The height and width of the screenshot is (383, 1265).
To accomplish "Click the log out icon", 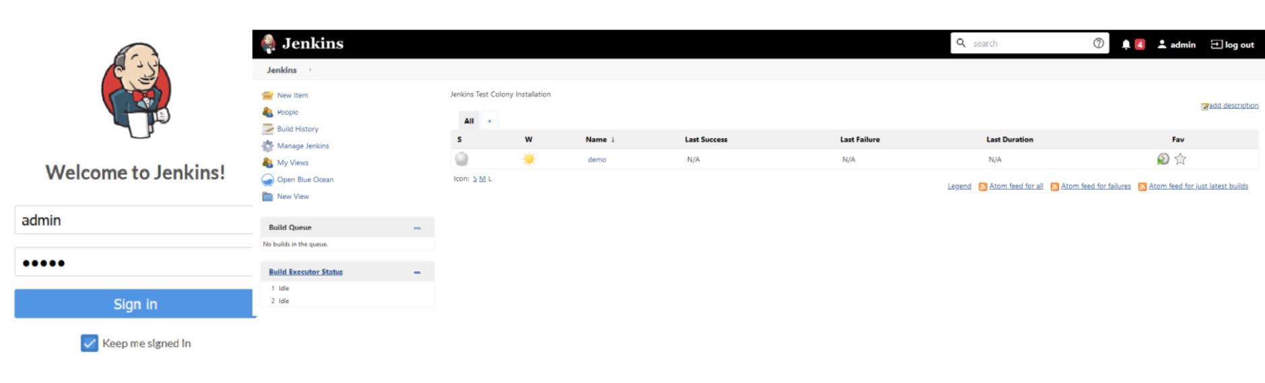I will pyautogui.click(x=1217, y=44).
